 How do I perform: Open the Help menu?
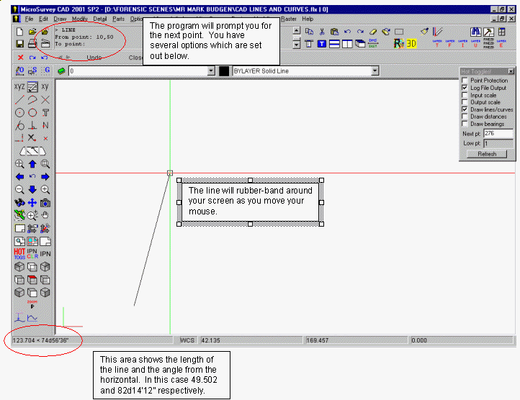point(308,19)
